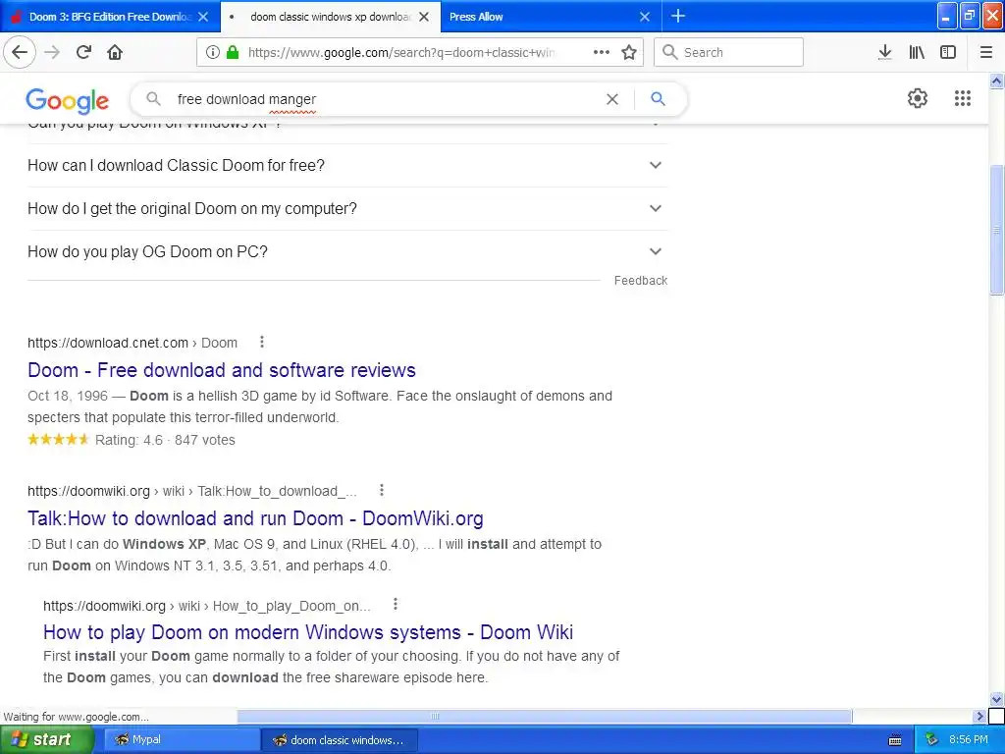Select the Mypal taskbar button
This screenshot has height=754, width=1005.
[x=182, y=739]
